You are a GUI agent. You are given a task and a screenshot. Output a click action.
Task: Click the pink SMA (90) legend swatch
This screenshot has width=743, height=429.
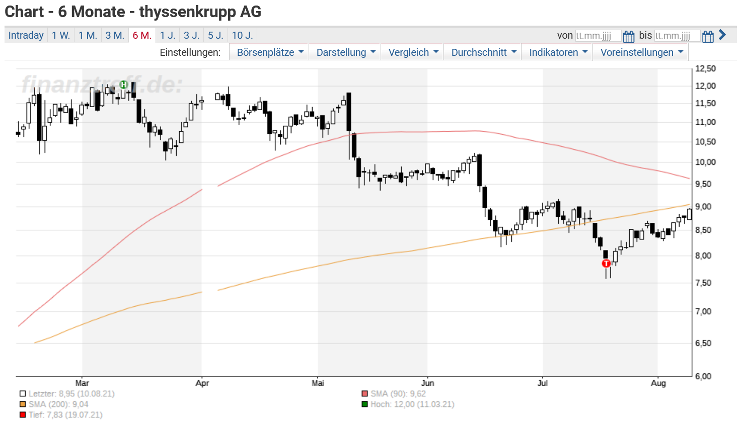click(365, 394)
